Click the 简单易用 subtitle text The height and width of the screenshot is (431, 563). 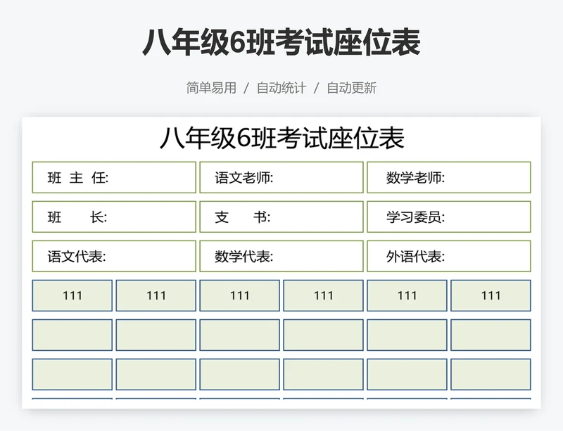point(211,88)
